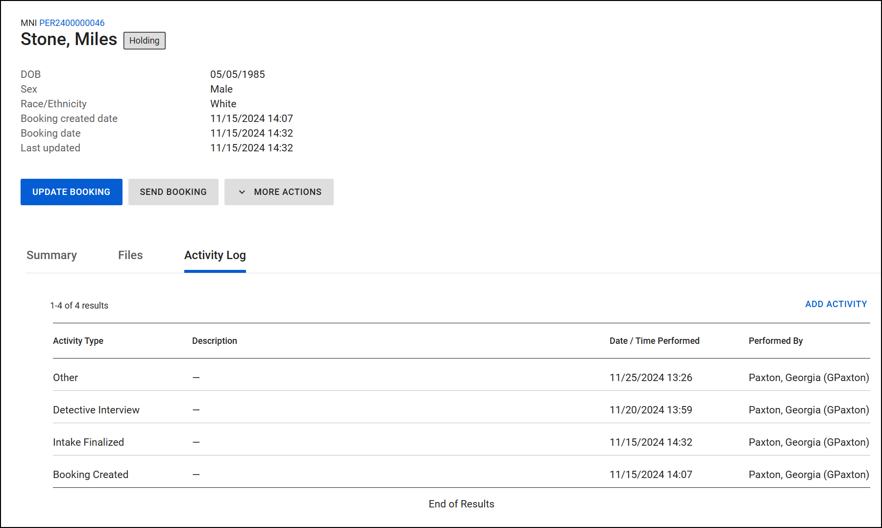
Task: Open the Booking Created activity entry
Action: click(91, 474)
